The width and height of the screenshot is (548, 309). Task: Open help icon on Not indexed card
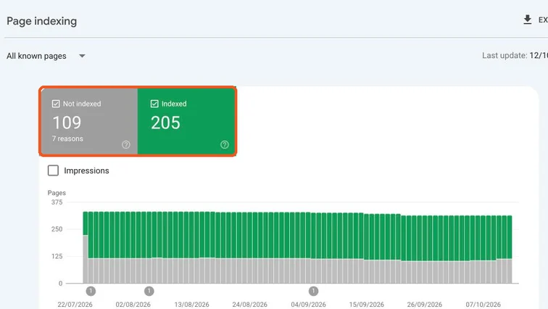point(126,145)
